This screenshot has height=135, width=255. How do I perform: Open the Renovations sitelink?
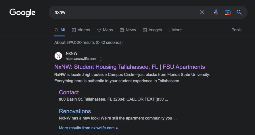click(75, 111)
